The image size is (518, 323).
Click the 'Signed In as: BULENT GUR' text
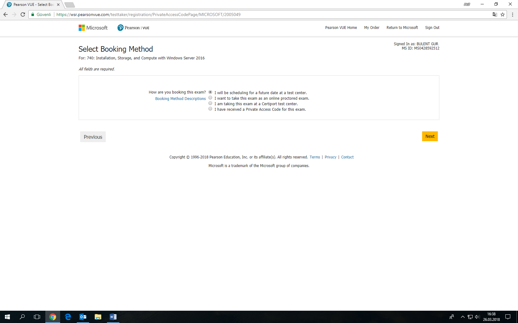point(416,44)
